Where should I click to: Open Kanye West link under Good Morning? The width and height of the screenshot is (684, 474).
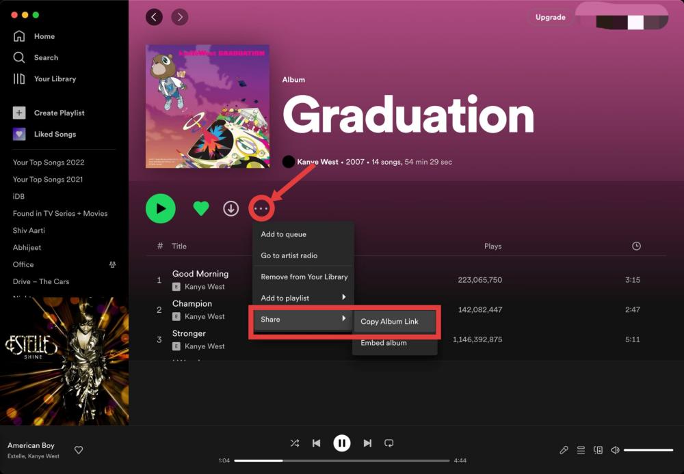click(x=204, y=287)
